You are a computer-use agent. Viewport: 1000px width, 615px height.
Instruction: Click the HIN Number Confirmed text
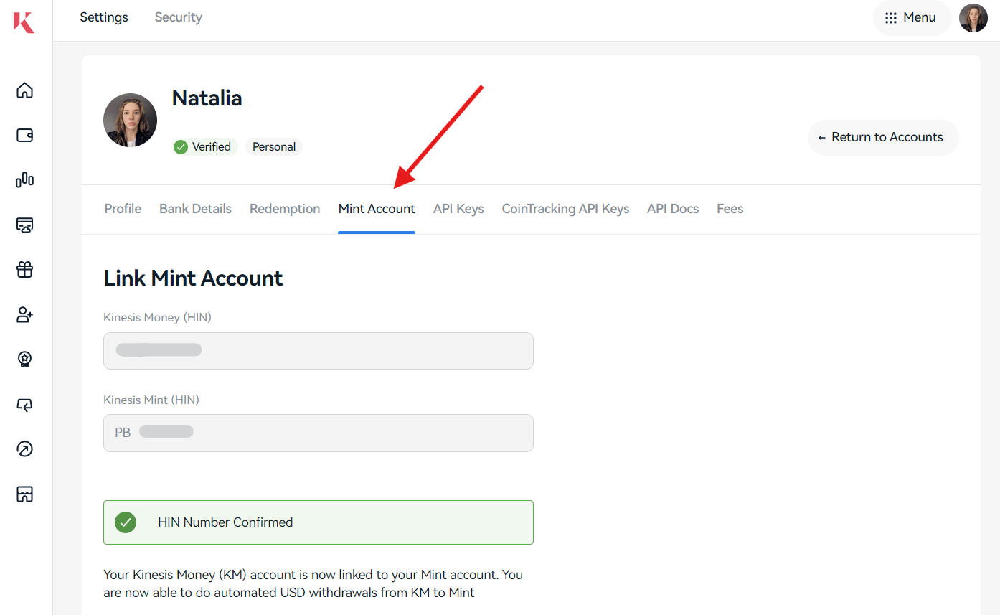tap(225, 522)
